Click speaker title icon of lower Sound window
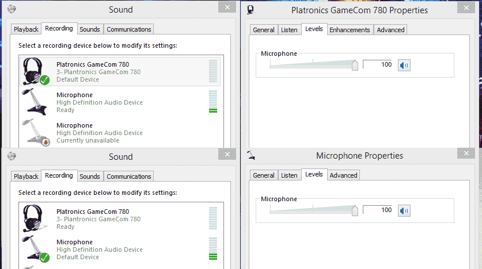482x269 pixels. [x=12, y=156]
